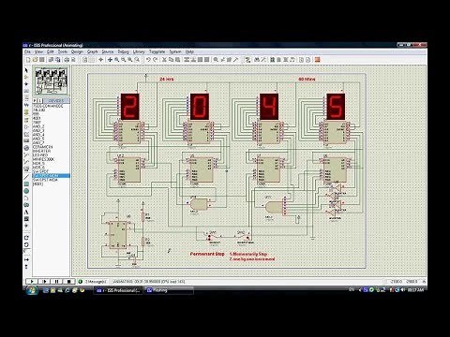This screenshot has width=450, height=337.
Task: Select the first device list row
Action: (48, 106)
